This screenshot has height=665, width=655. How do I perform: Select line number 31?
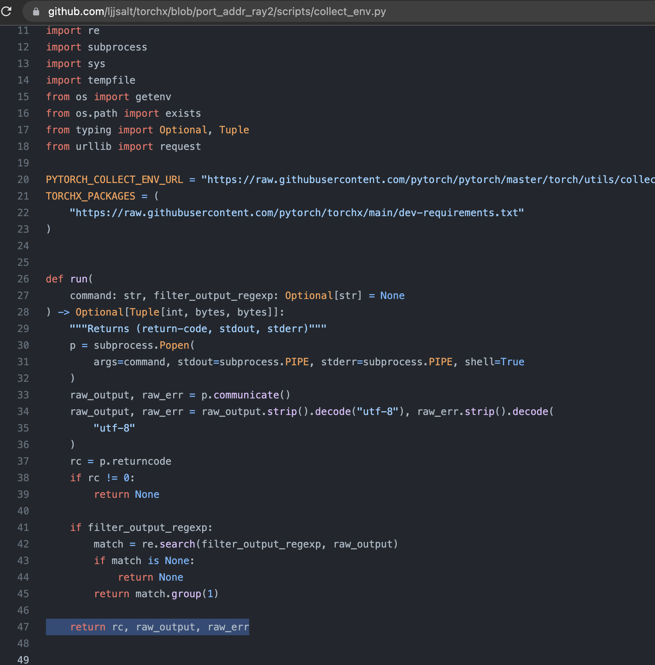tap(23, 362)
